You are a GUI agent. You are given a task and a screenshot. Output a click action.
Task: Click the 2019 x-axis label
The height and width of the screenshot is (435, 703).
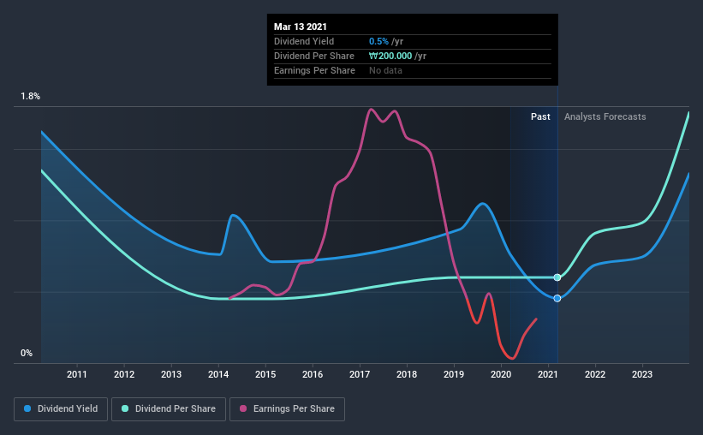454,374
